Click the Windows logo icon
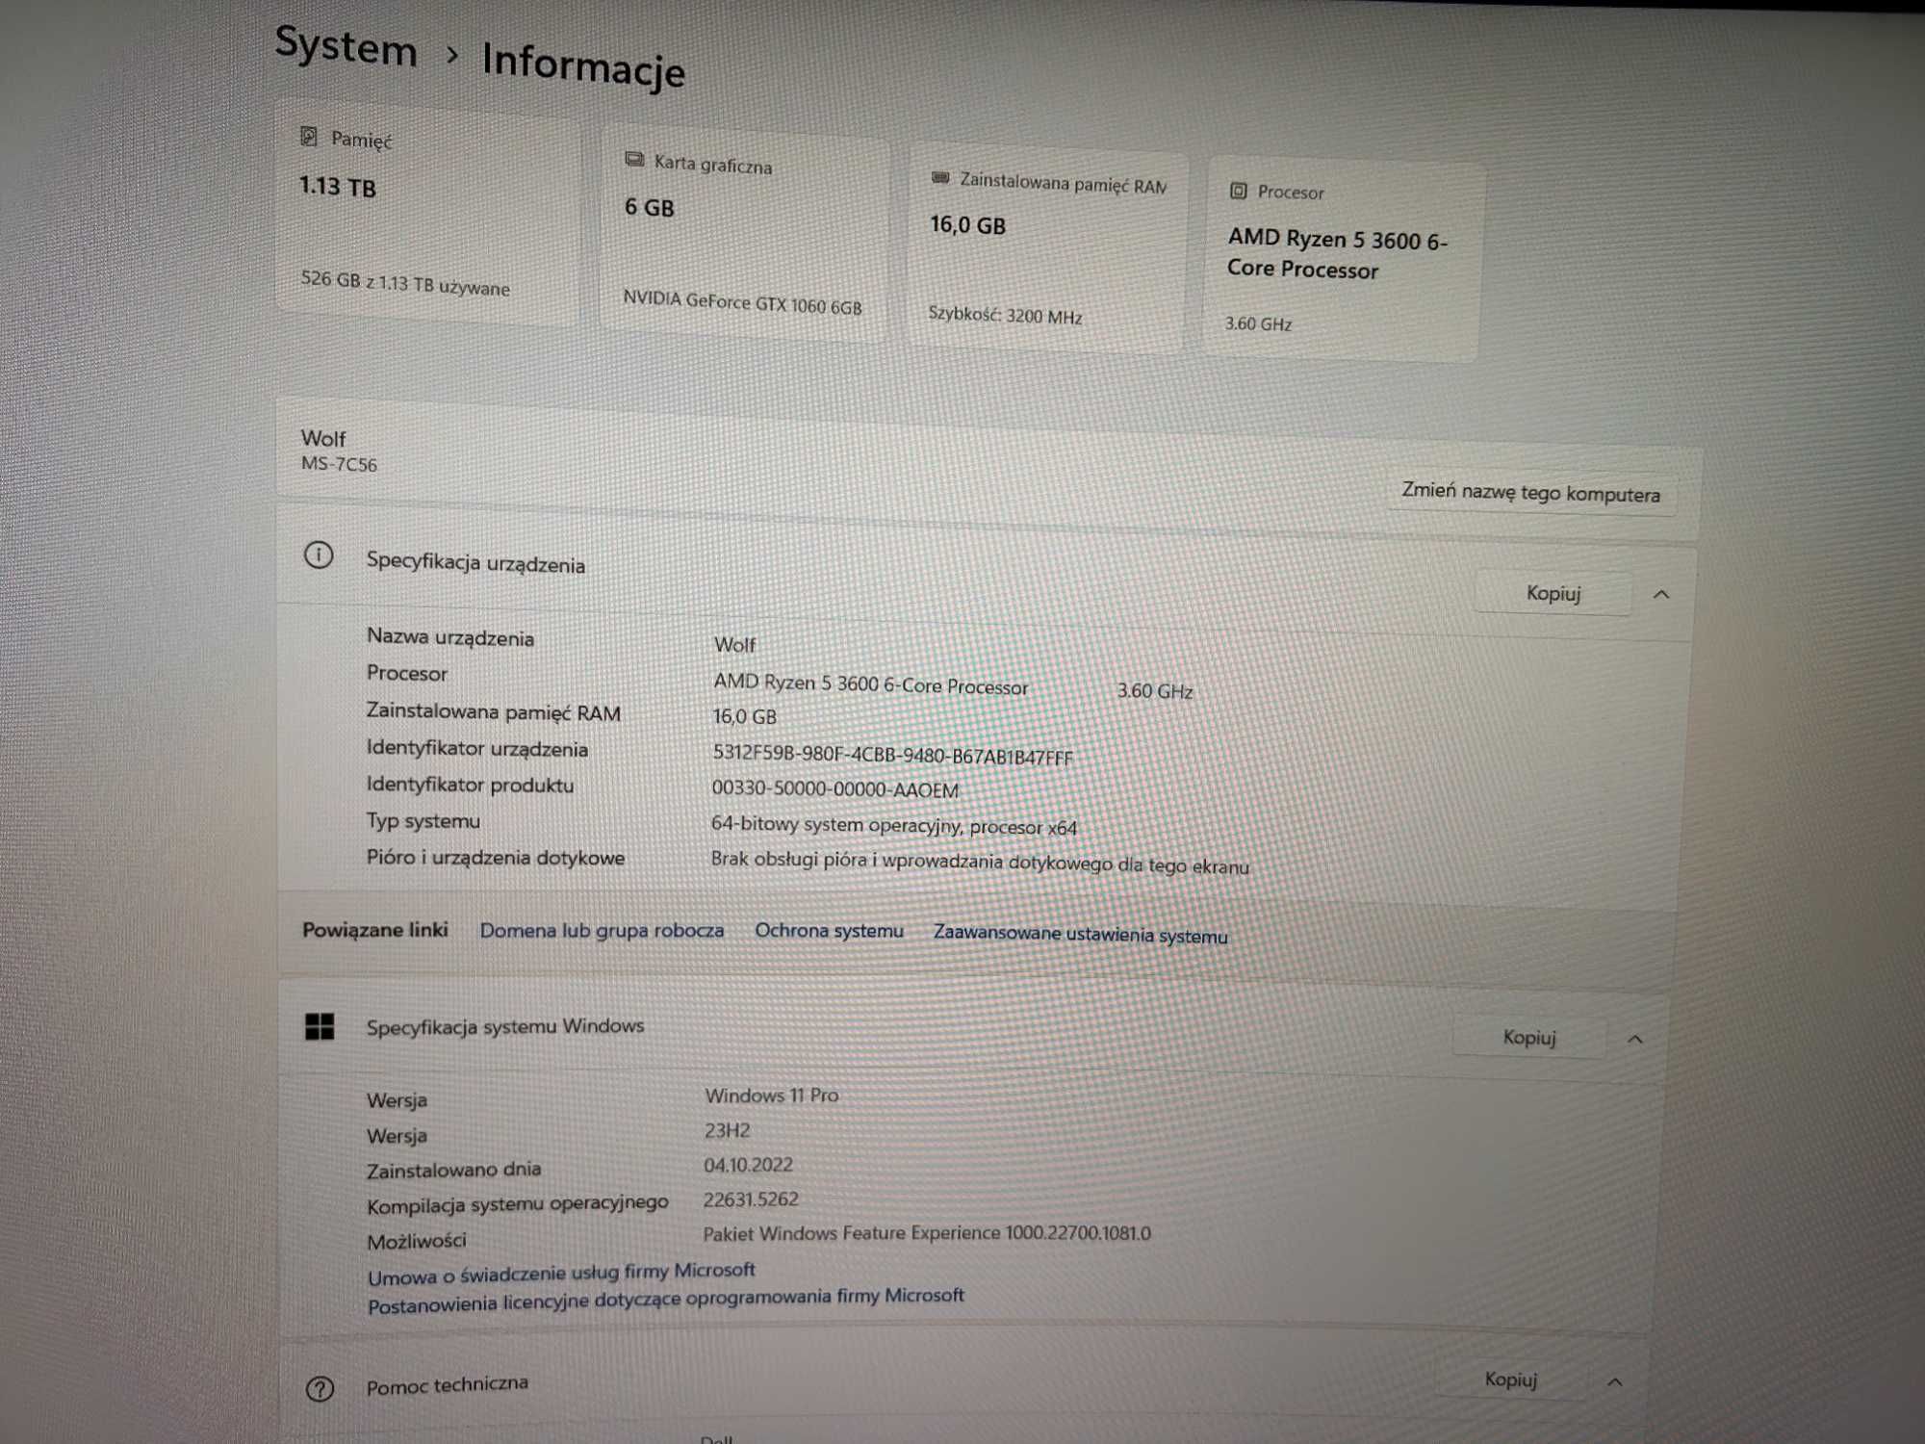 [320, 1026]
